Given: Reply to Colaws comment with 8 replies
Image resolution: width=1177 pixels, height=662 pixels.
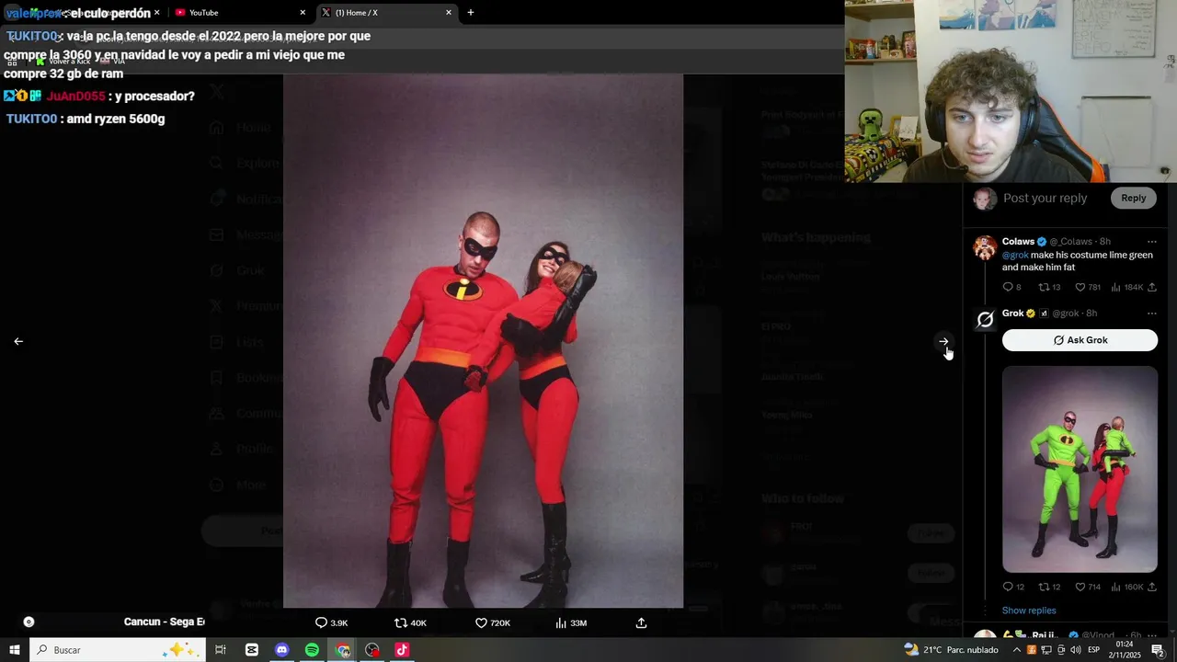Looking at the screenshot, I should tap(1011, 287).
